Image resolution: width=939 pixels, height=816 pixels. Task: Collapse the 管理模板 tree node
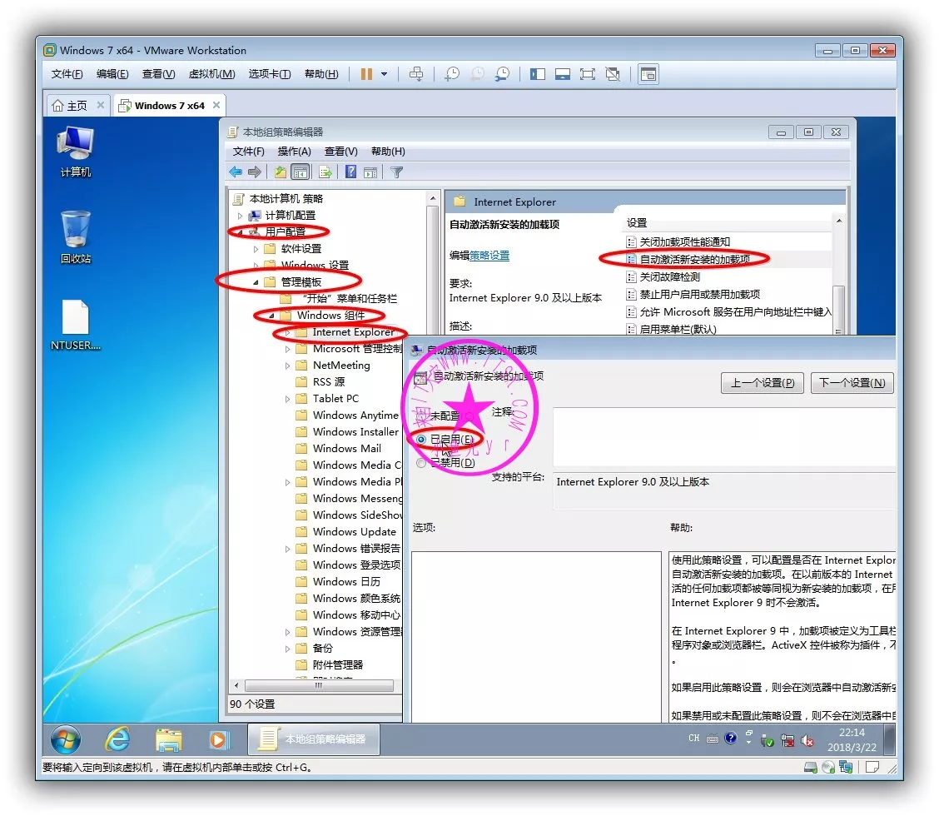click(x=256, y=282)
